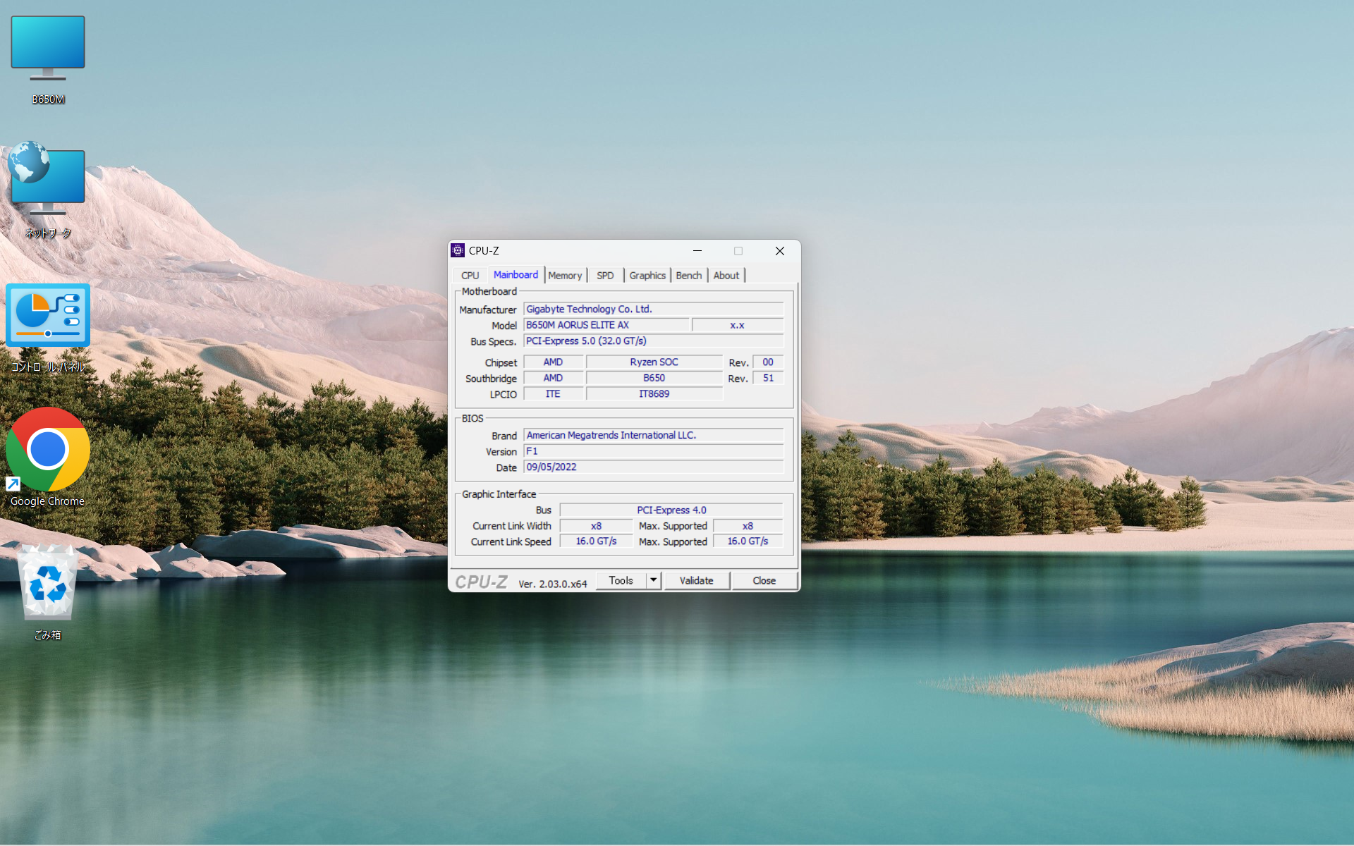Click the Southbridge vendor AMD field
The width and height of the screenshot is (1354, 846).
553,378
